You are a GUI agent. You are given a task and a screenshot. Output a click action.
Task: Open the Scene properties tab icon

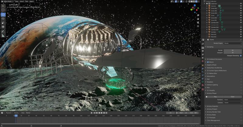click(x=203, y=58)
